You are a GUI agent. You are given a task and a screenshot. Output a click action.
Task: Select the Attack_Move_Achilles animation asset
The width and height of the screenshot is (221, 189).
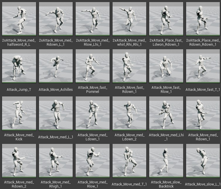coord(56,66)
